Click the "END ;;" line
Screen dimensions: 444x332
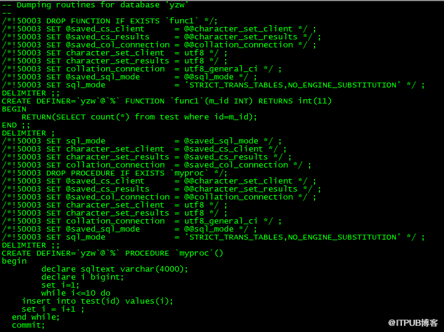click(x=15, y=125)
